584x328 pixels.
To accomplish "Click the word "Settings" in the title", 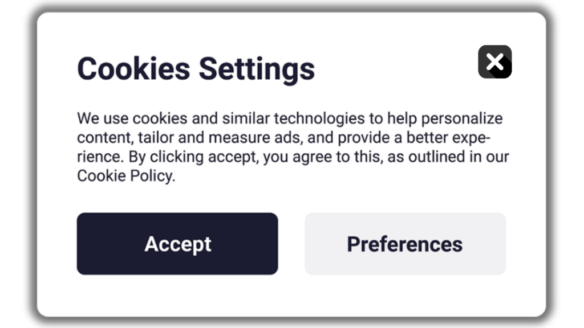I will [x=256, y=69].
